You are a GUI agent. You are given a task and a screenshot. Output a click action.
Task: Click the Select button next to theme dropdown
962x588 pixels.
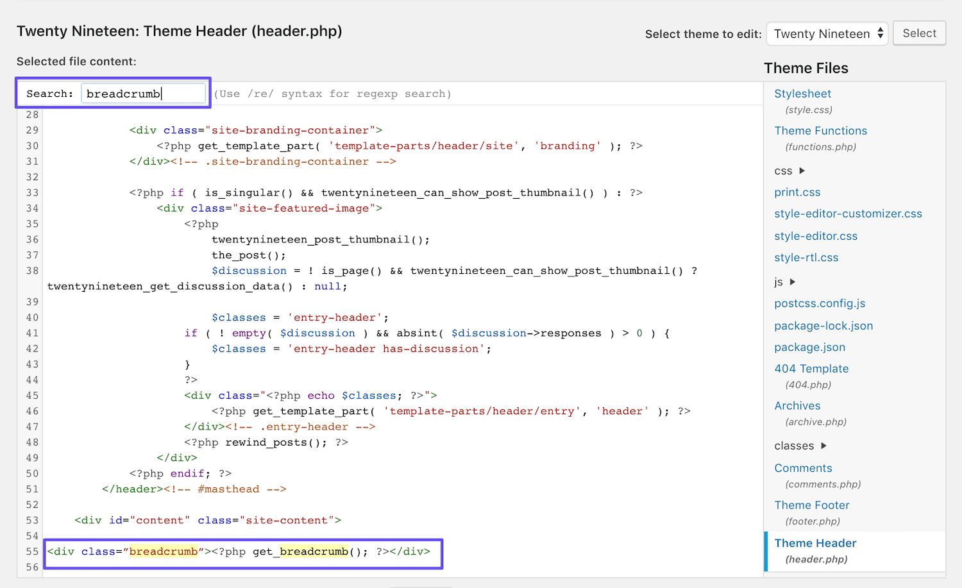click(x=919, y=33)
